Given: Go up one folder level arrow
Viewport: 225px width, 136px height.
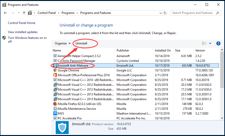Looking at the screenshot, I should [x=24, y=13].
